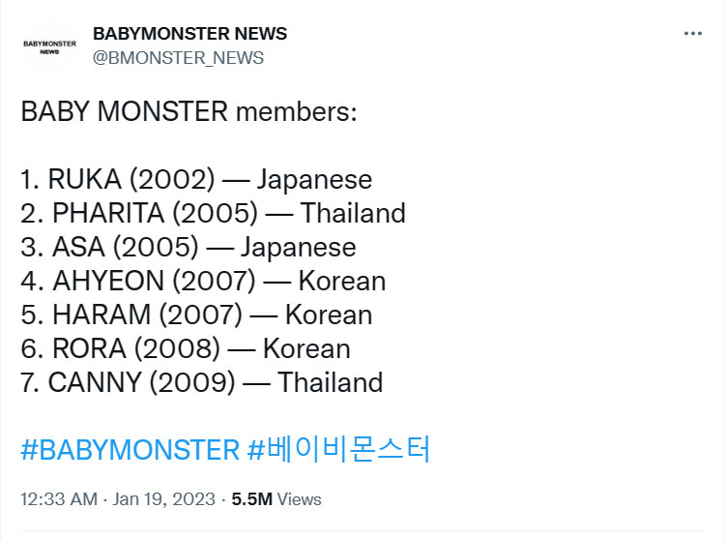Click the word Views

pos(299,499)
